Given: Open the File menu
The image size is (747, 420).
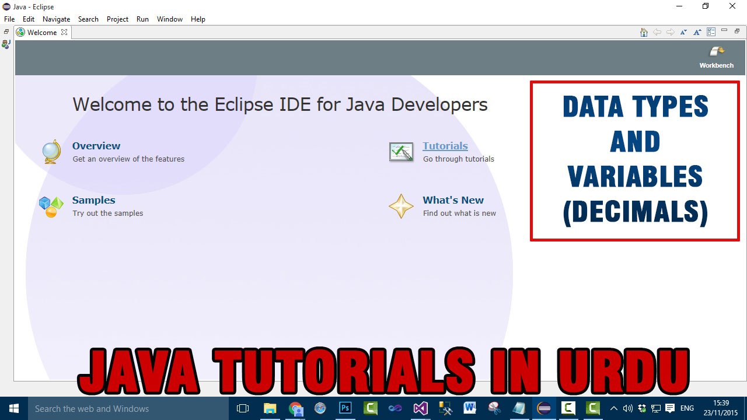Looking at the screenshot, I should pyautogui.click(x=9, y=19).
